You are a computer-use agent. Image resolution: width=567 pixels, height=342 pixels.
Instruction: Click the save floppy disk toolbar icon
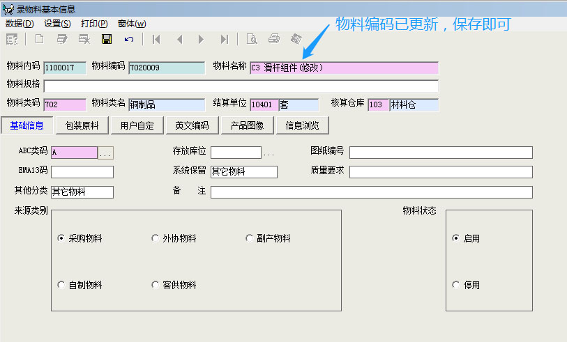107,39
